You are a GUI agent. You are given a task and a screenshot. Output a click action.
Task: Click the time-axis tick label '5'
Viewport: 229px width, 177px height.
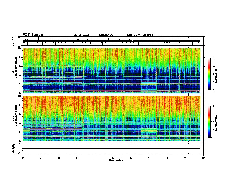pos(113,158)
